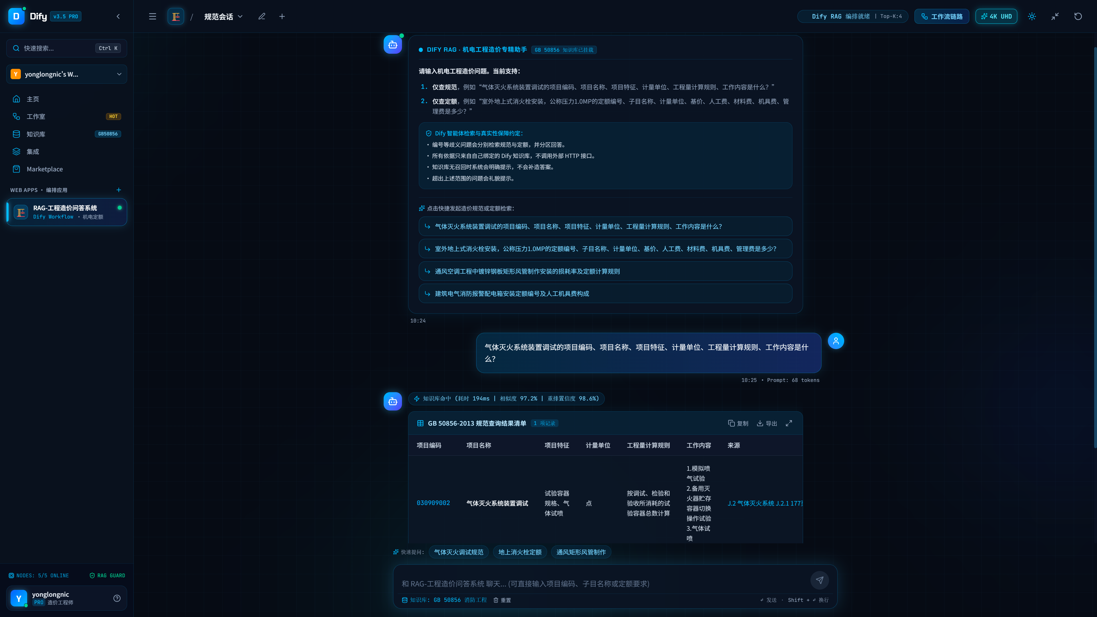Screen dimensions: 1097x617
Task: Expand the result table to fullscreen
Action: [789, 423]
